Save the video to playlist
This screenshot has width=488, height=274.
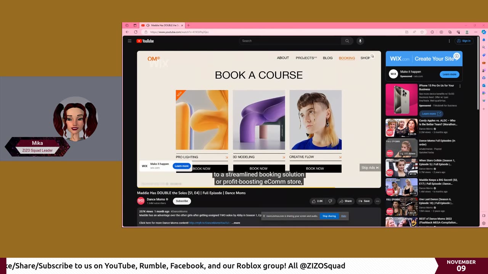[364, 201]
